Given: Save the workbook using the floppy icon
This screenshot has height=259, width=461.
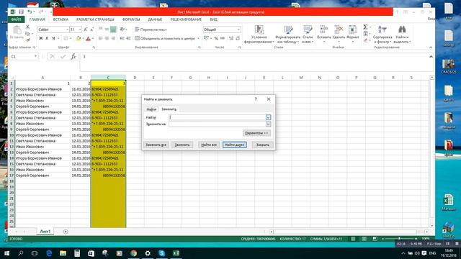Looking at the screenshot, I should (x=21, y=12).
